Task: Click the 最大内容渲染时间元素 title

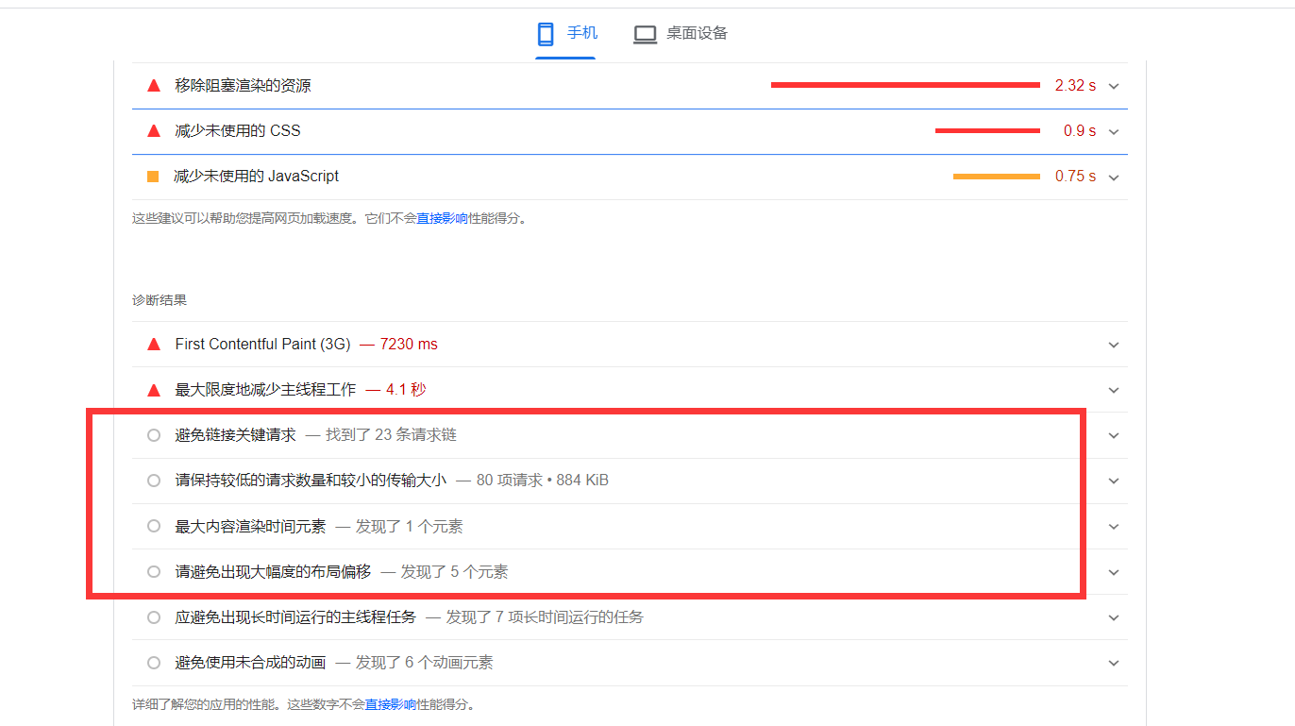Action: pyautogui.click(x=250, y=527)
